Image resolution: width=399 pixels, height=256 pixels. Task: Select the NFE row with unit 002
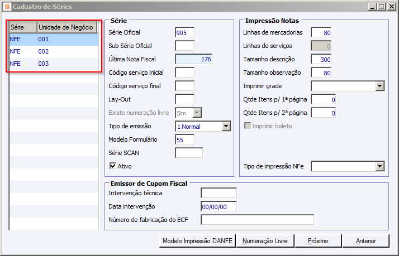click(54, 51)
